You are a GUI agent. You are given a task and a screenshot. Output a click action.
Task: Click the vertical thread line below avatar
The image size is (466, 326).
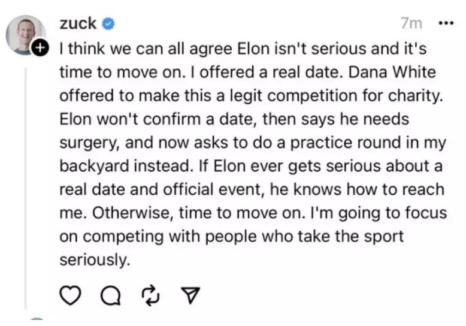pos(25,180)
